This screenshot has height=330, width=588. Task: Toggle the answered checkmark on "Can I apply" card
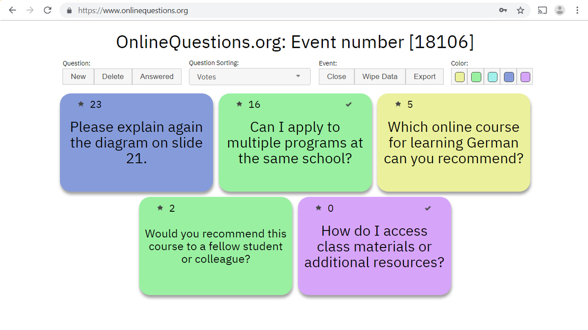coord(348,104)
